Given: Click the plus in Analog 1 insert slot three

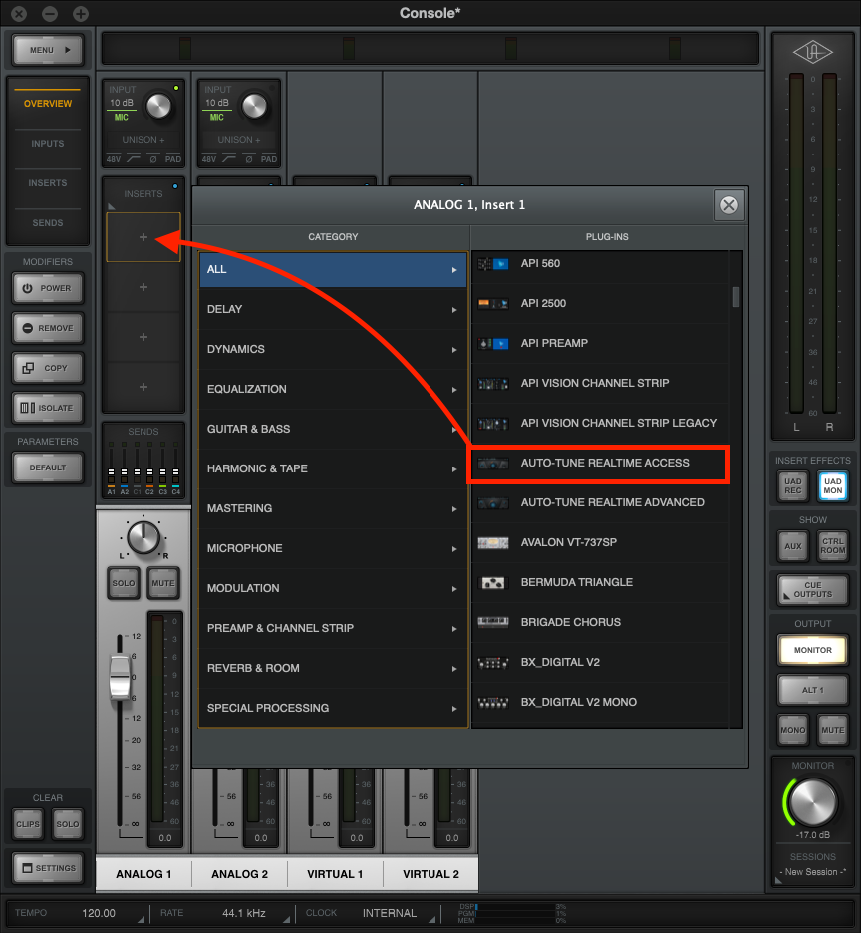Looking at the screenshot, I should point(143,337).
